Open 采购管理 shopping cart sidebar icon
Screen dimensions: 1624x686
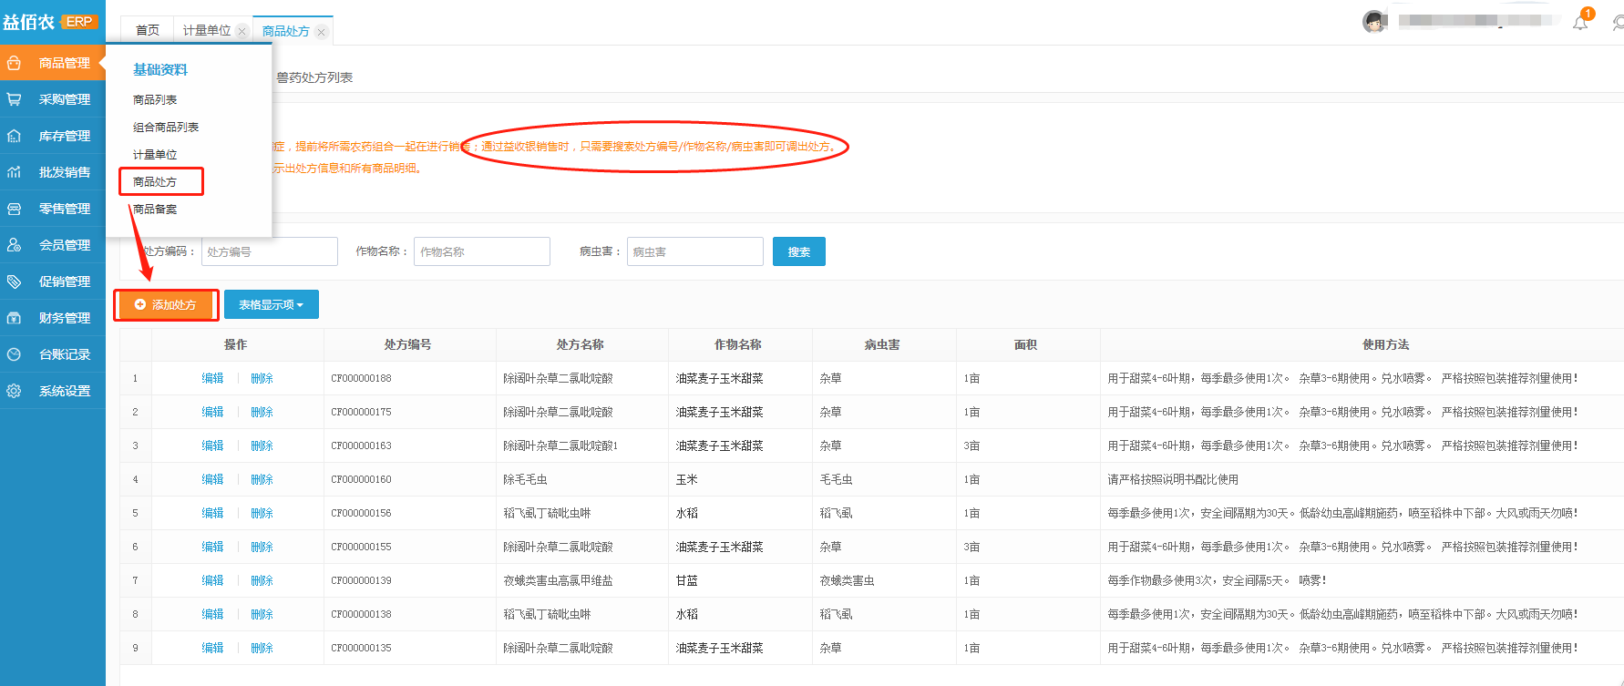click(15, 99)
